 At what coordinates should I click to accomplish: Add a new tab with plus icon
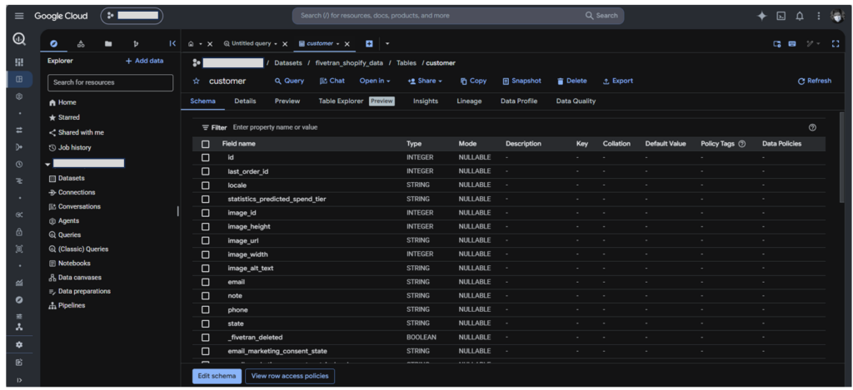369,43
